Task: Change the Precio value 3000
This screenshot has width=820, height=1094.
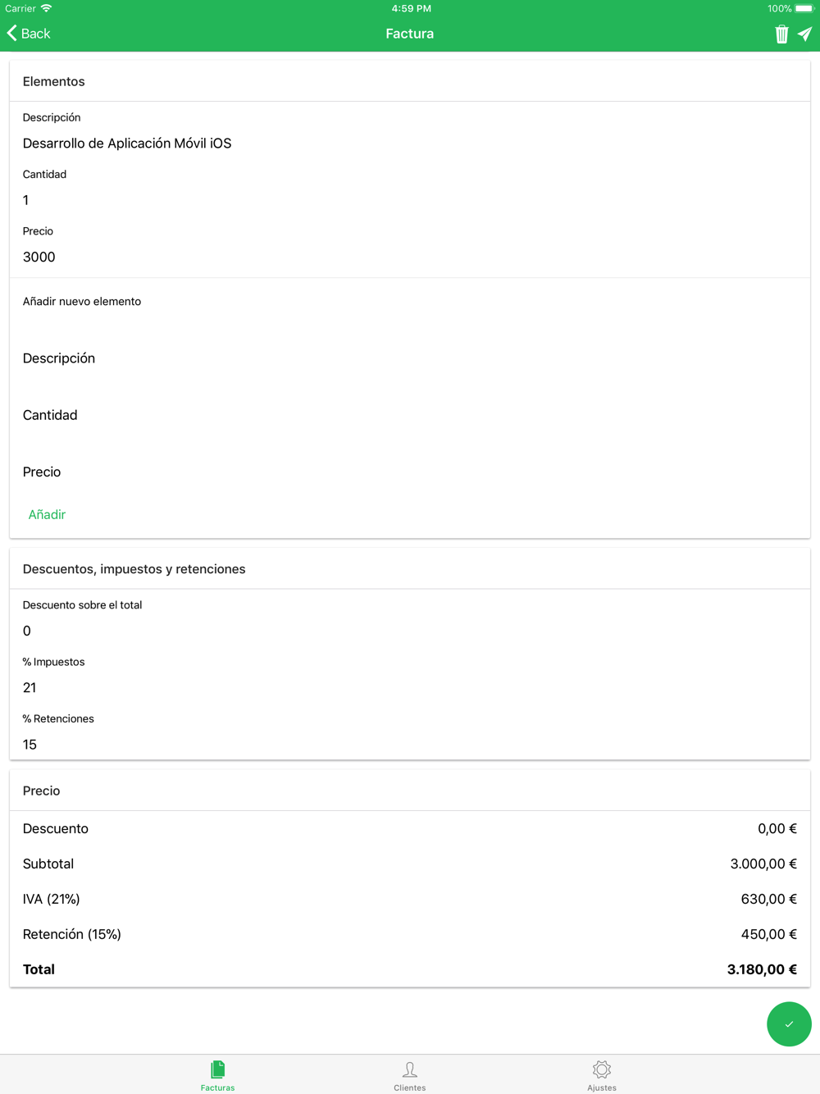Action: tap(410, 257)
